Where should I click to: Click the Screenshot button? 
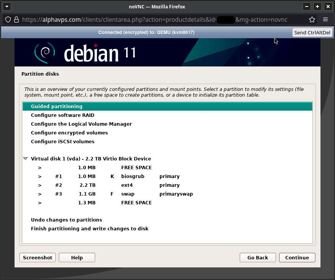(37, 257)
